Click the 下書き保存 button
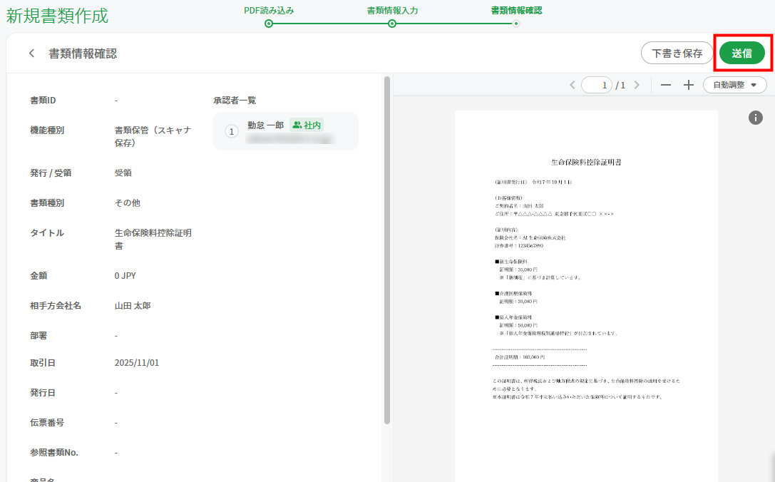 (x=677, y=53)
